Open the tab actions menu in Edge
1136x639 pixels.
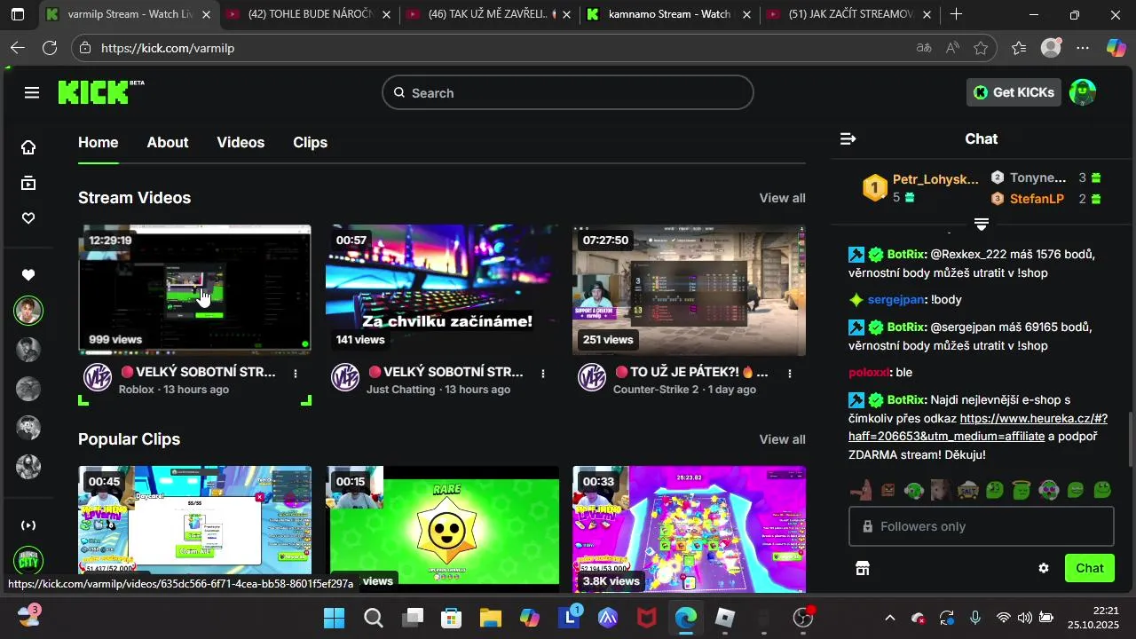[18, 15]
